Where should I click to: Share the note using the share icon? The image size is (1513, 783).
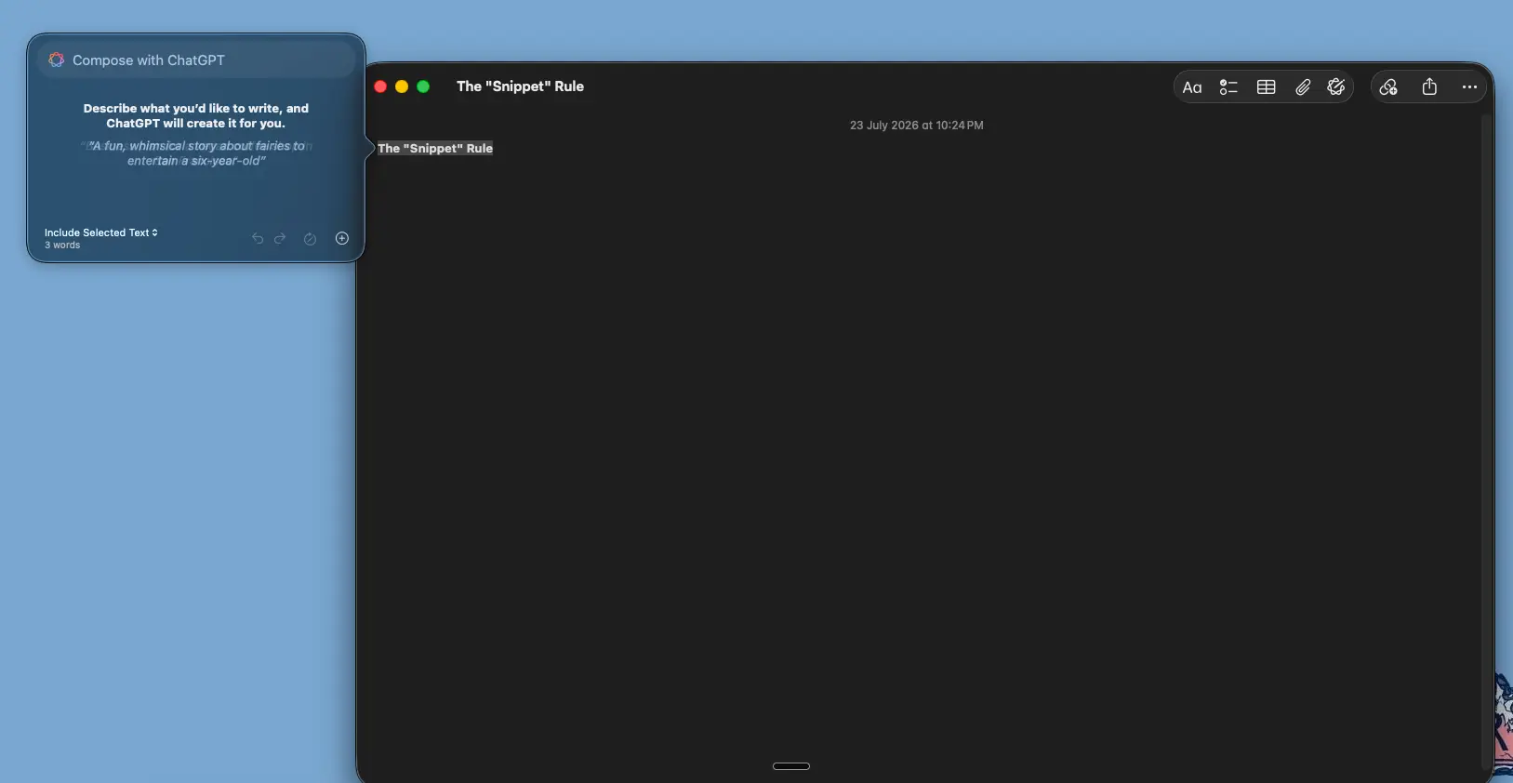[1429, 86]
